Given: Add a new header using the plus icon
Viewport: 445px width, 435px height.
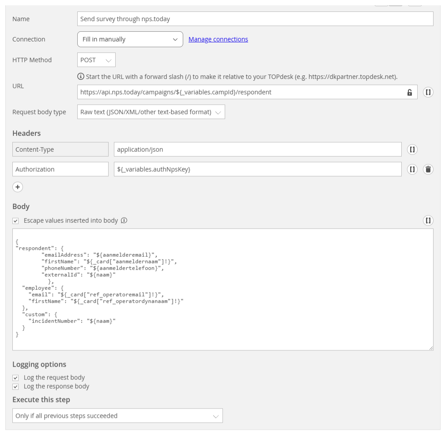Looking at the screenshot, I should 18,187.
